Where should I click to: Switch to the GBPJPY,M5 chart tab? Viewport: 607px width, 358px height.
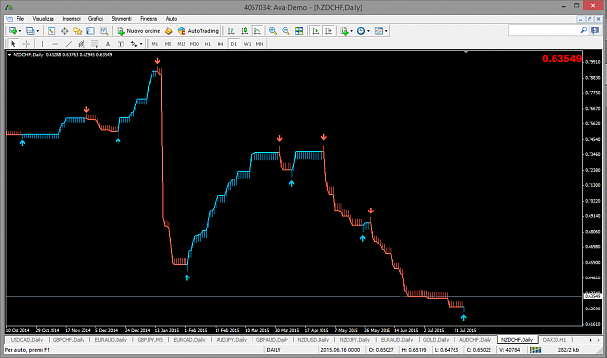(x=151, y=340)
